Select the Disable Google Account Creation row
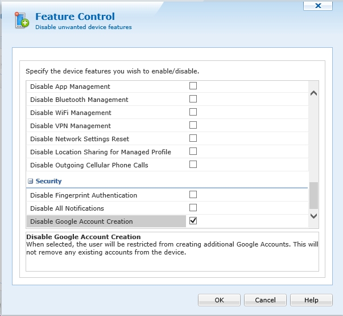Screen dimensions: 343x316 (x=106, y=221)
